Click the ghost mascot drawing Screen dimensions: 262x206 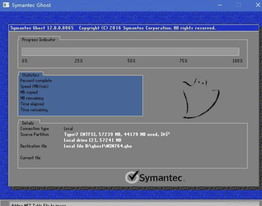click(201, 98)
